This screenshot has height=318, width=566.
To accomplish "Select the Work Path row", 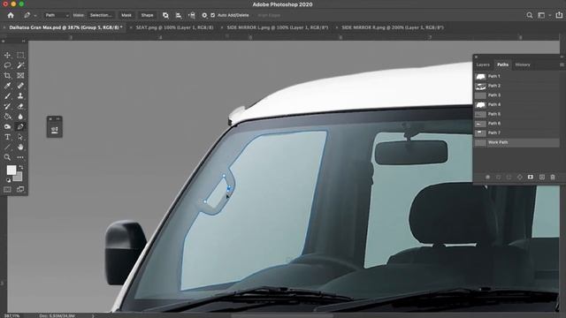I will tap(516, 142).
